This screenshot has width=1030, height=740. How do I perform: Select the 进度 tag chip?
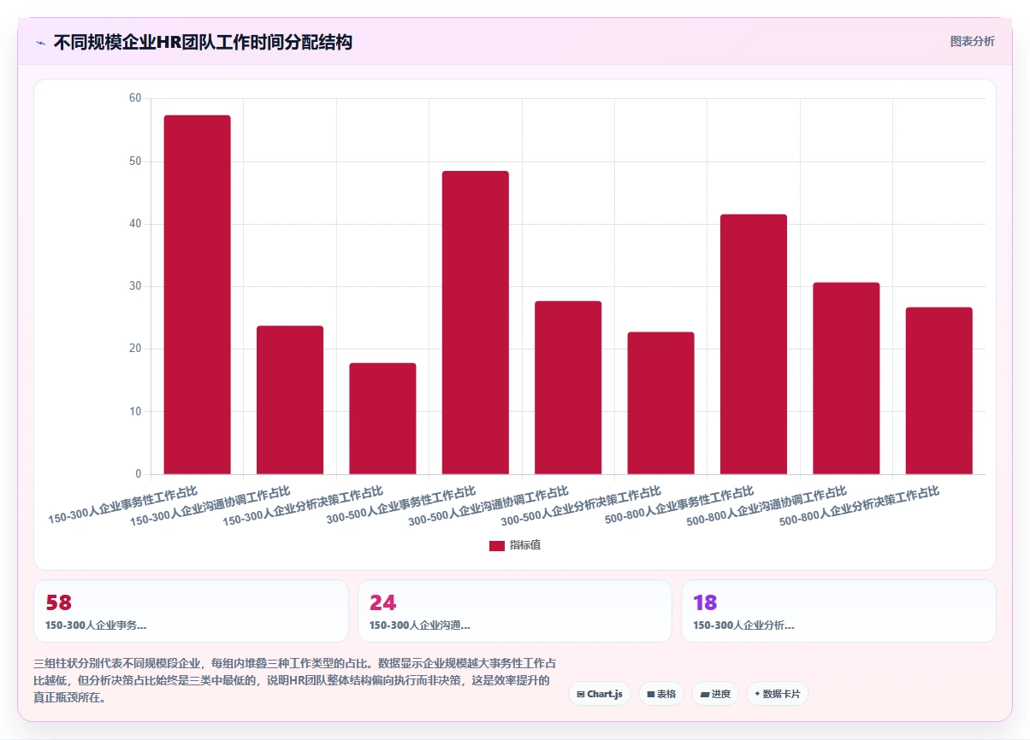715,694
